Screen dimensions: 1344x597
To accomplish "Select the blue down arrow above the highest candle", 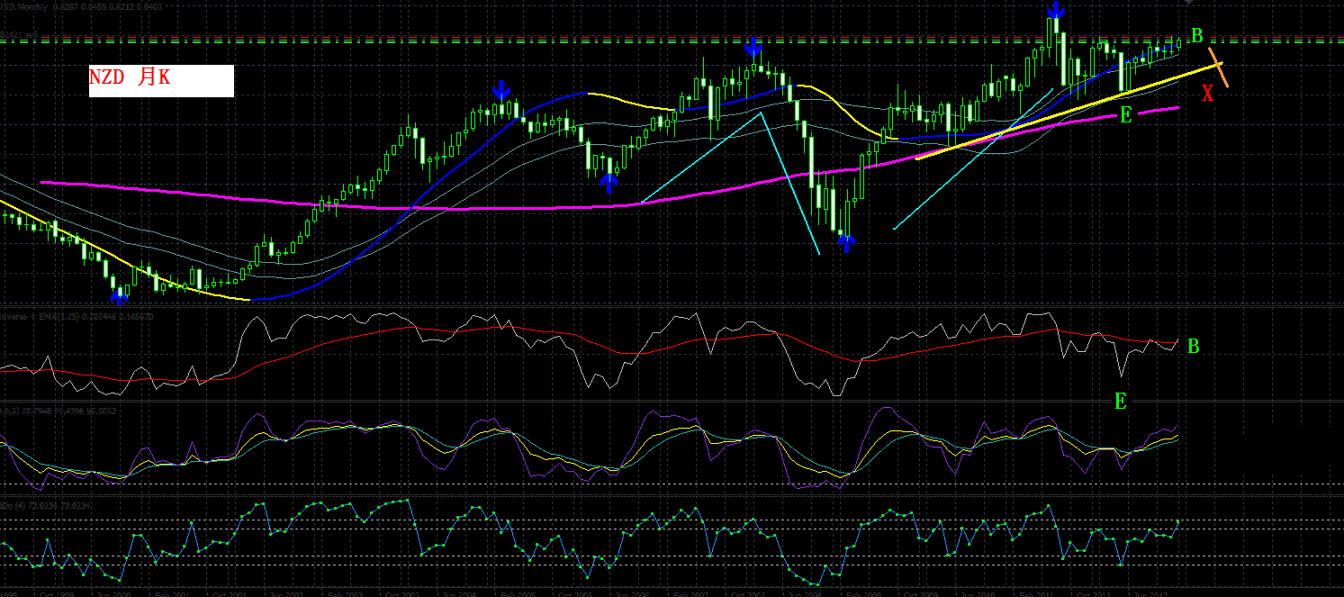I will (x=1055, y=11).
